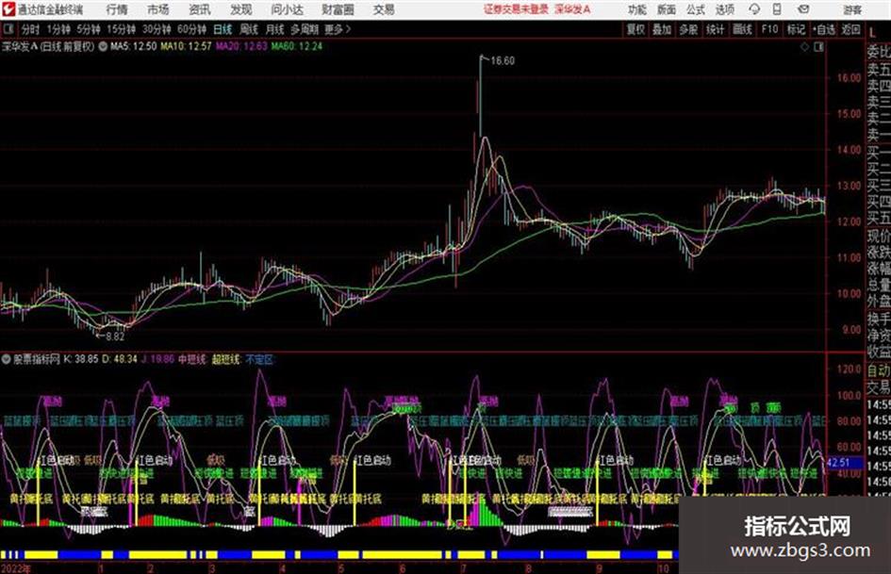Image resolution: width=891 pixels, height=574 pixels.
Task: Open the 资讯 menu
Action: pyautogui.click(x=200, y=9)
